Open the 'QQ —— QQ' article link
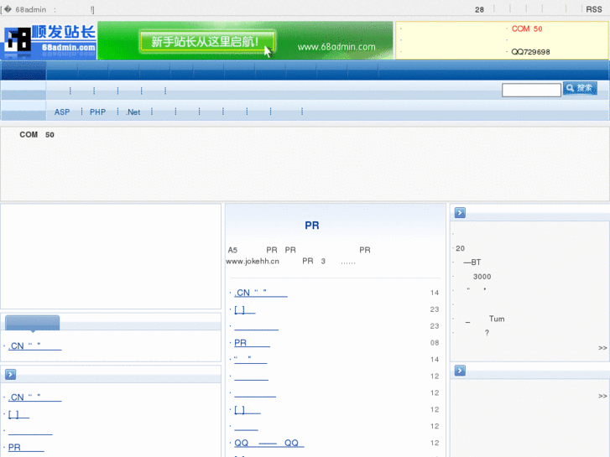Image resolution: width=610 pixels, height=457 pixels. coord(269,443)
